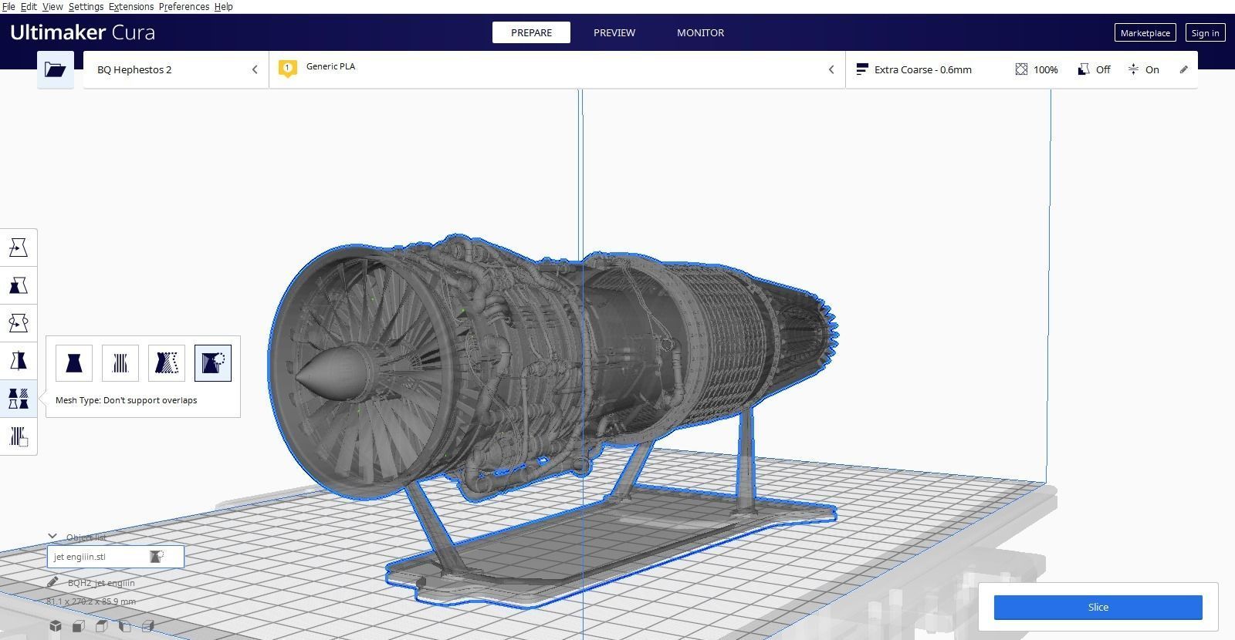Select the Scale tool in the left toolbar
Image resolution: width=1235 pixels, height=640 pixels.
coord(19,285)
